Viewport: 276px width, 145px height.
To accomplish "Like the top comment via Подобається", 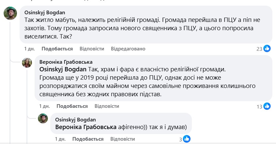I will [x=57, y=49].
